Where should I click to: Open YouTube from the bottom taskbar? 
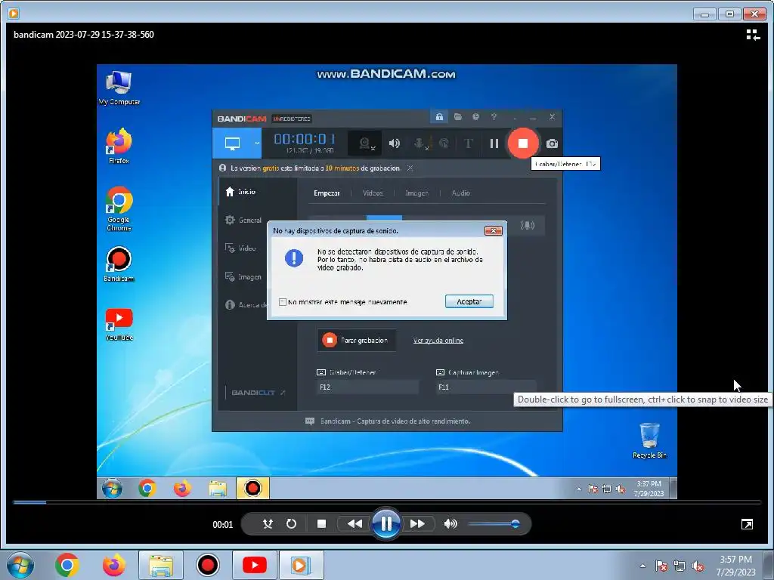[255, 565]
